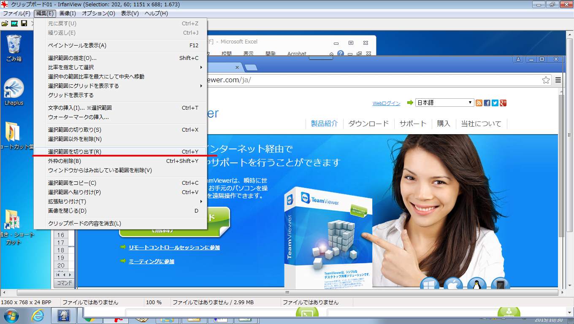Expand the 比率を指定して選択 submenu
This screenshot has width=574, height=324.
pos(120,67)
